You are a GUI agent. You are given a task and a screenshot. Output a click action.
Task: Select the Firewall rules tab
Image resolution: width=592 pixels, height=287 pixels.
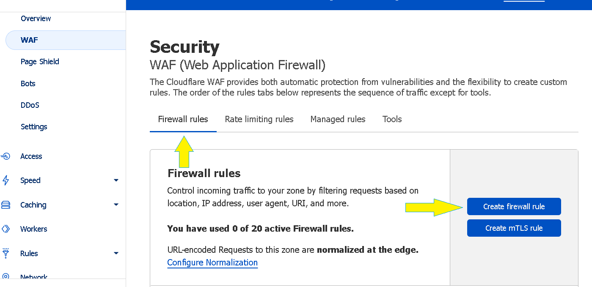click(183, 119)
